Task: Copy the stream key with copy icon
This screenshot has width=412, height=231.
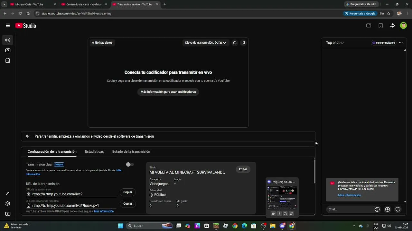Action: [x=243, y=43]
